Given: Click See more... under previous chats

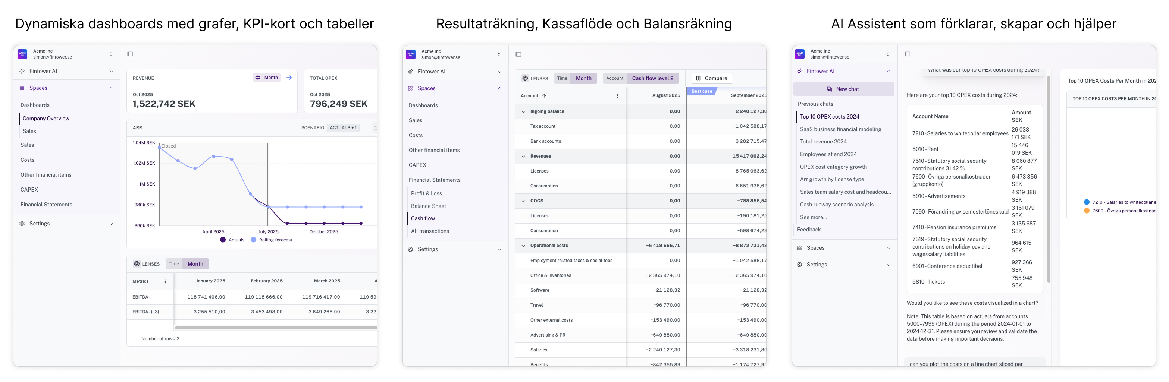Looking at the screenshot, I should pyautogui.click(x=813, y=218).
